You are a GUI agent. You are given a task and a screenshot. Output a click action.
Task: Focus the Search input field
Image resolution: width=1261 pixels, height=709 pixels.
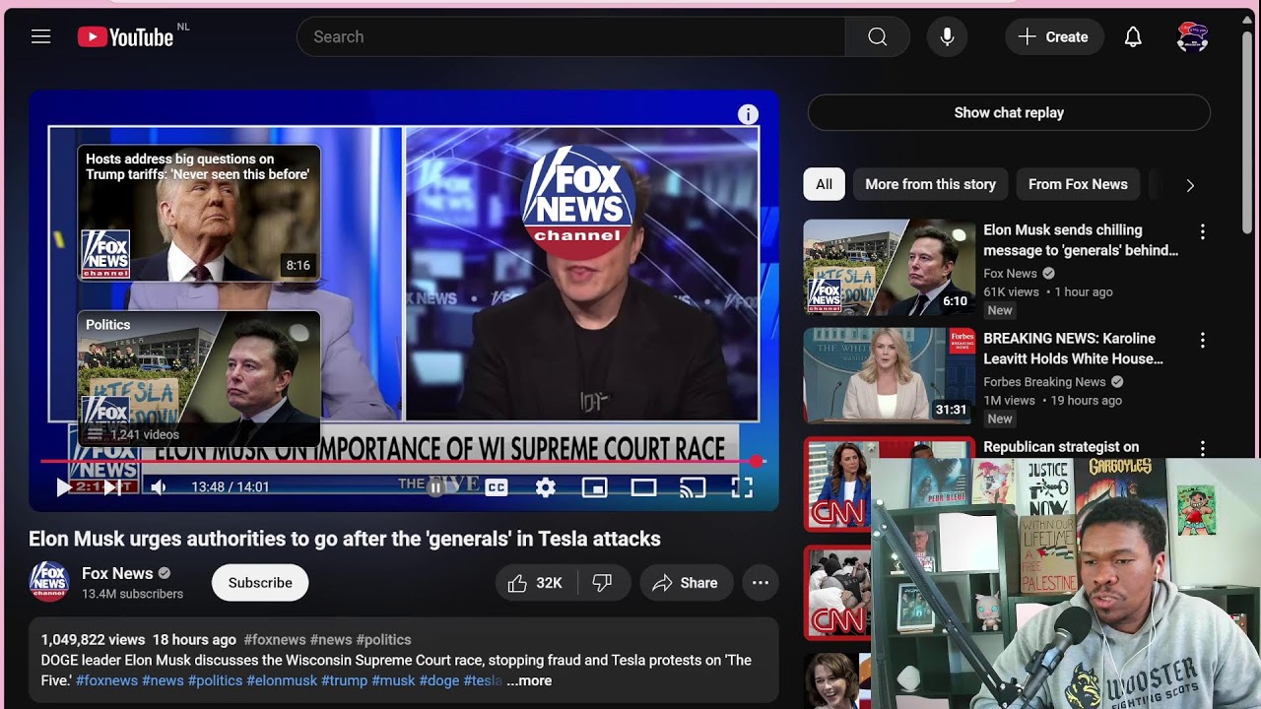pyautogui.click(x=571, y=37)
